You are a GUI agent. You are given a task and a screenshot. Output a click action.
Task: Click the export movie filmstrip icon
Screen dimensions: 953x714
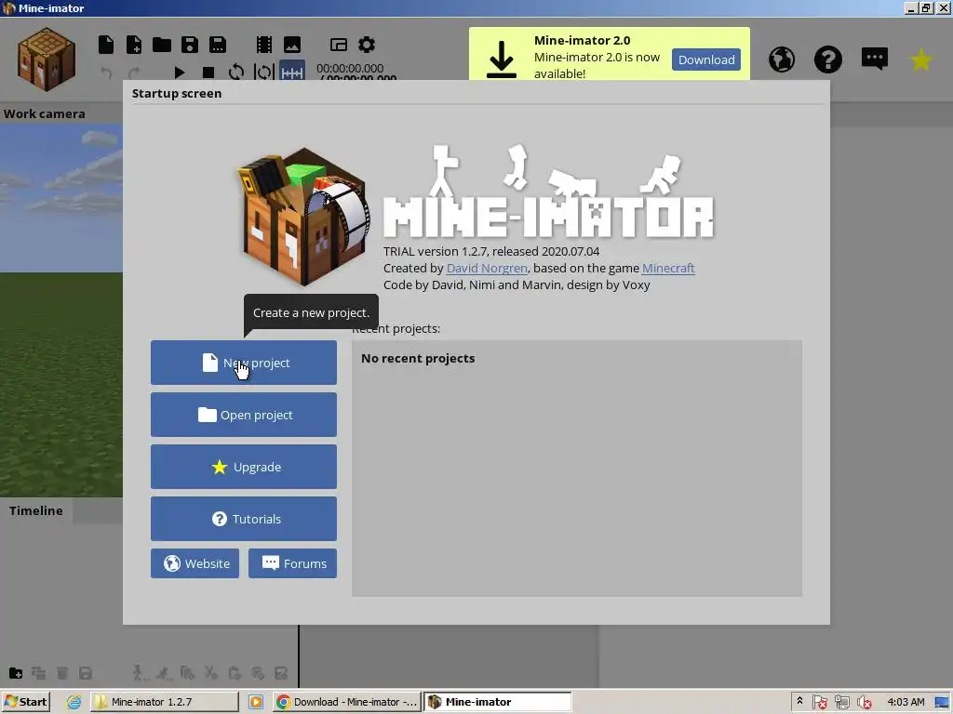[263, 45]
